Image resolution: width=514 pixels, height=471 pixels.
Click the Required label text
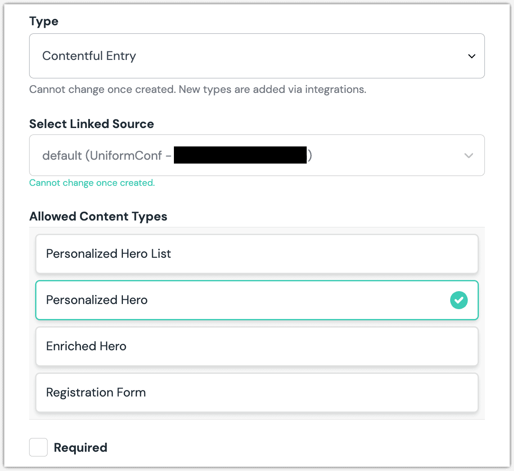click(x=80, y=447)
